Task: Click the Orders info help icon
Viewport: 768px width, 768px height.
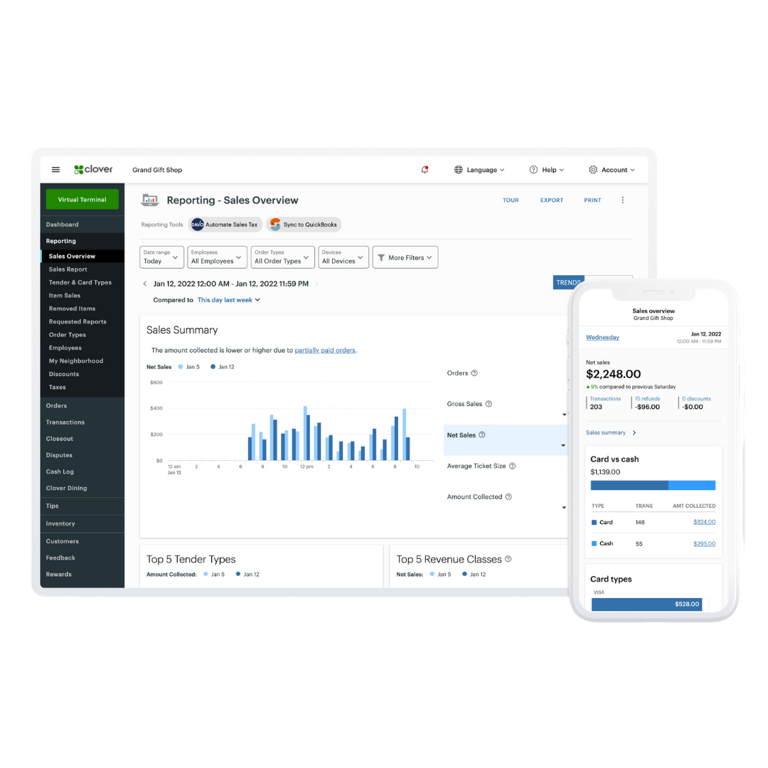Action: point(474,373)
